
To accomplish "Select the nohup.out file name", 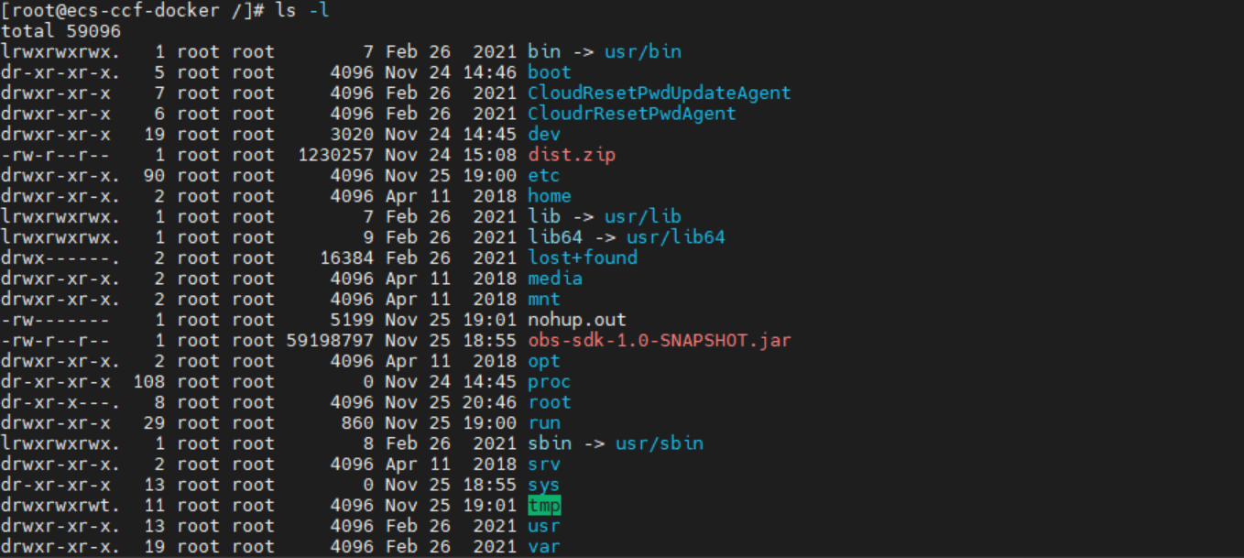I will [577, 320].
